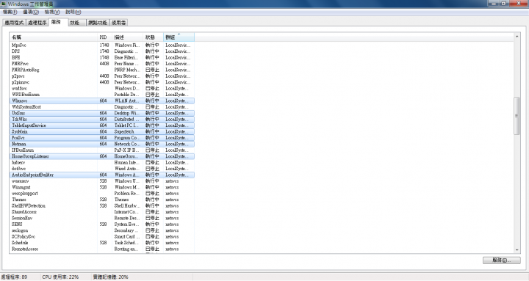
Task: Select the RemoteAccess service row
Action: pyautogui.click(x=102, y=249)
